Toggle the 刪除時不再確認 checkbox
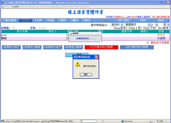The width and height of the screenshot is (171, 123). [148, 43]
